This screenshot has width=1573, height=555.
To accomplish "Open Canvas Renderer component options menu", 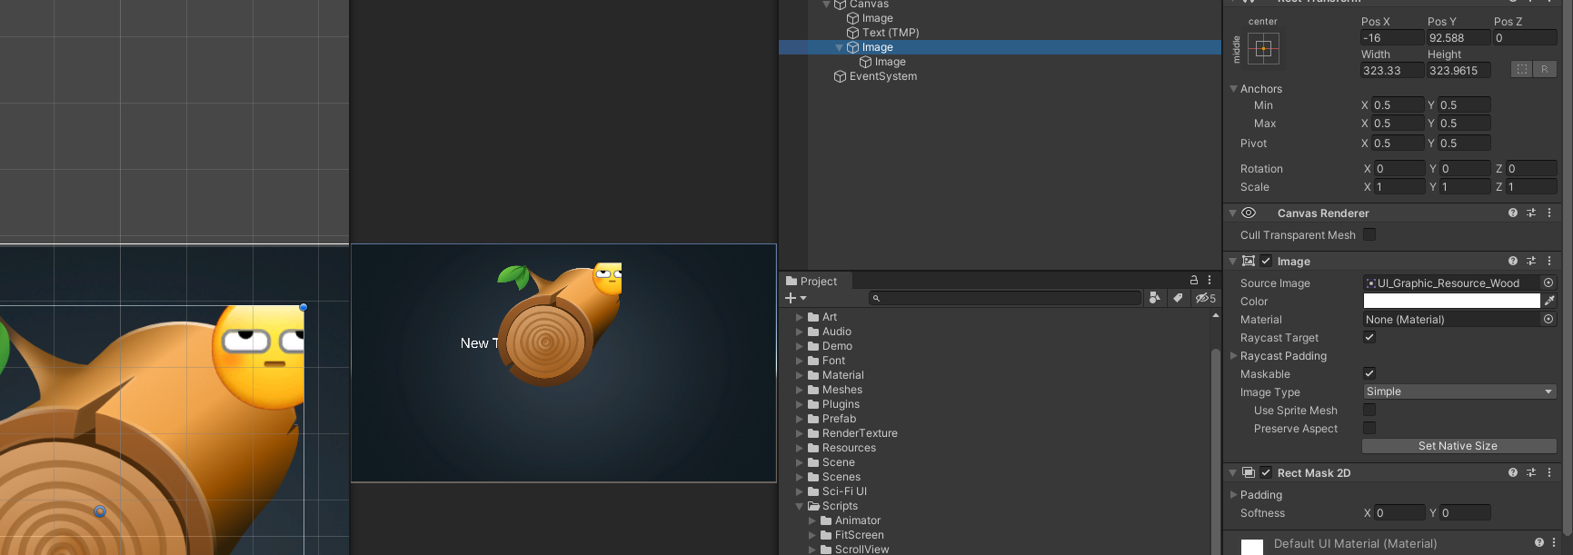I will coord(1549,213).
